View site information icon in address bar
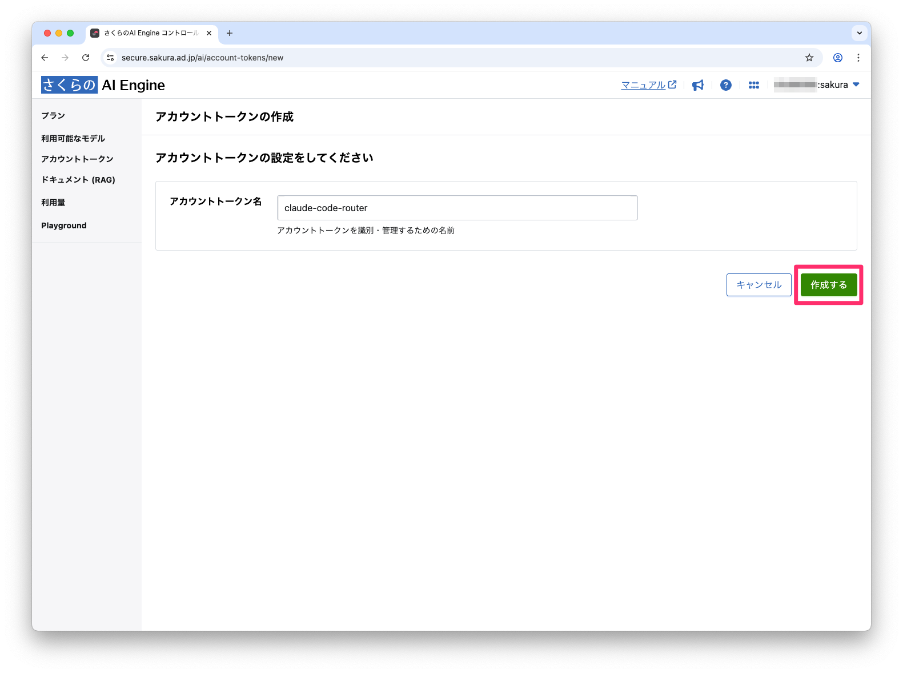The height and width of the screenshot is (673, 903). click(111, 58)
